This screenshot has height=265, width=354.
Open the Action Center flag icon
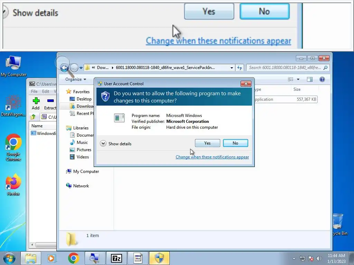[311, 258]
